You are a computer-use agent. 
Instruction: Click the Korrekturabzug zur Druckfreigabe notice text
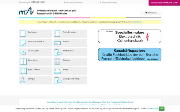click(x=90, y=102)
